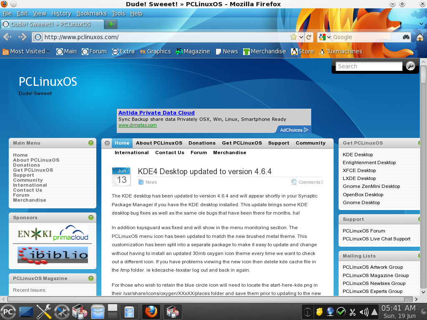Open the File menu
427x320 pixels.
(x=7, y=13)
